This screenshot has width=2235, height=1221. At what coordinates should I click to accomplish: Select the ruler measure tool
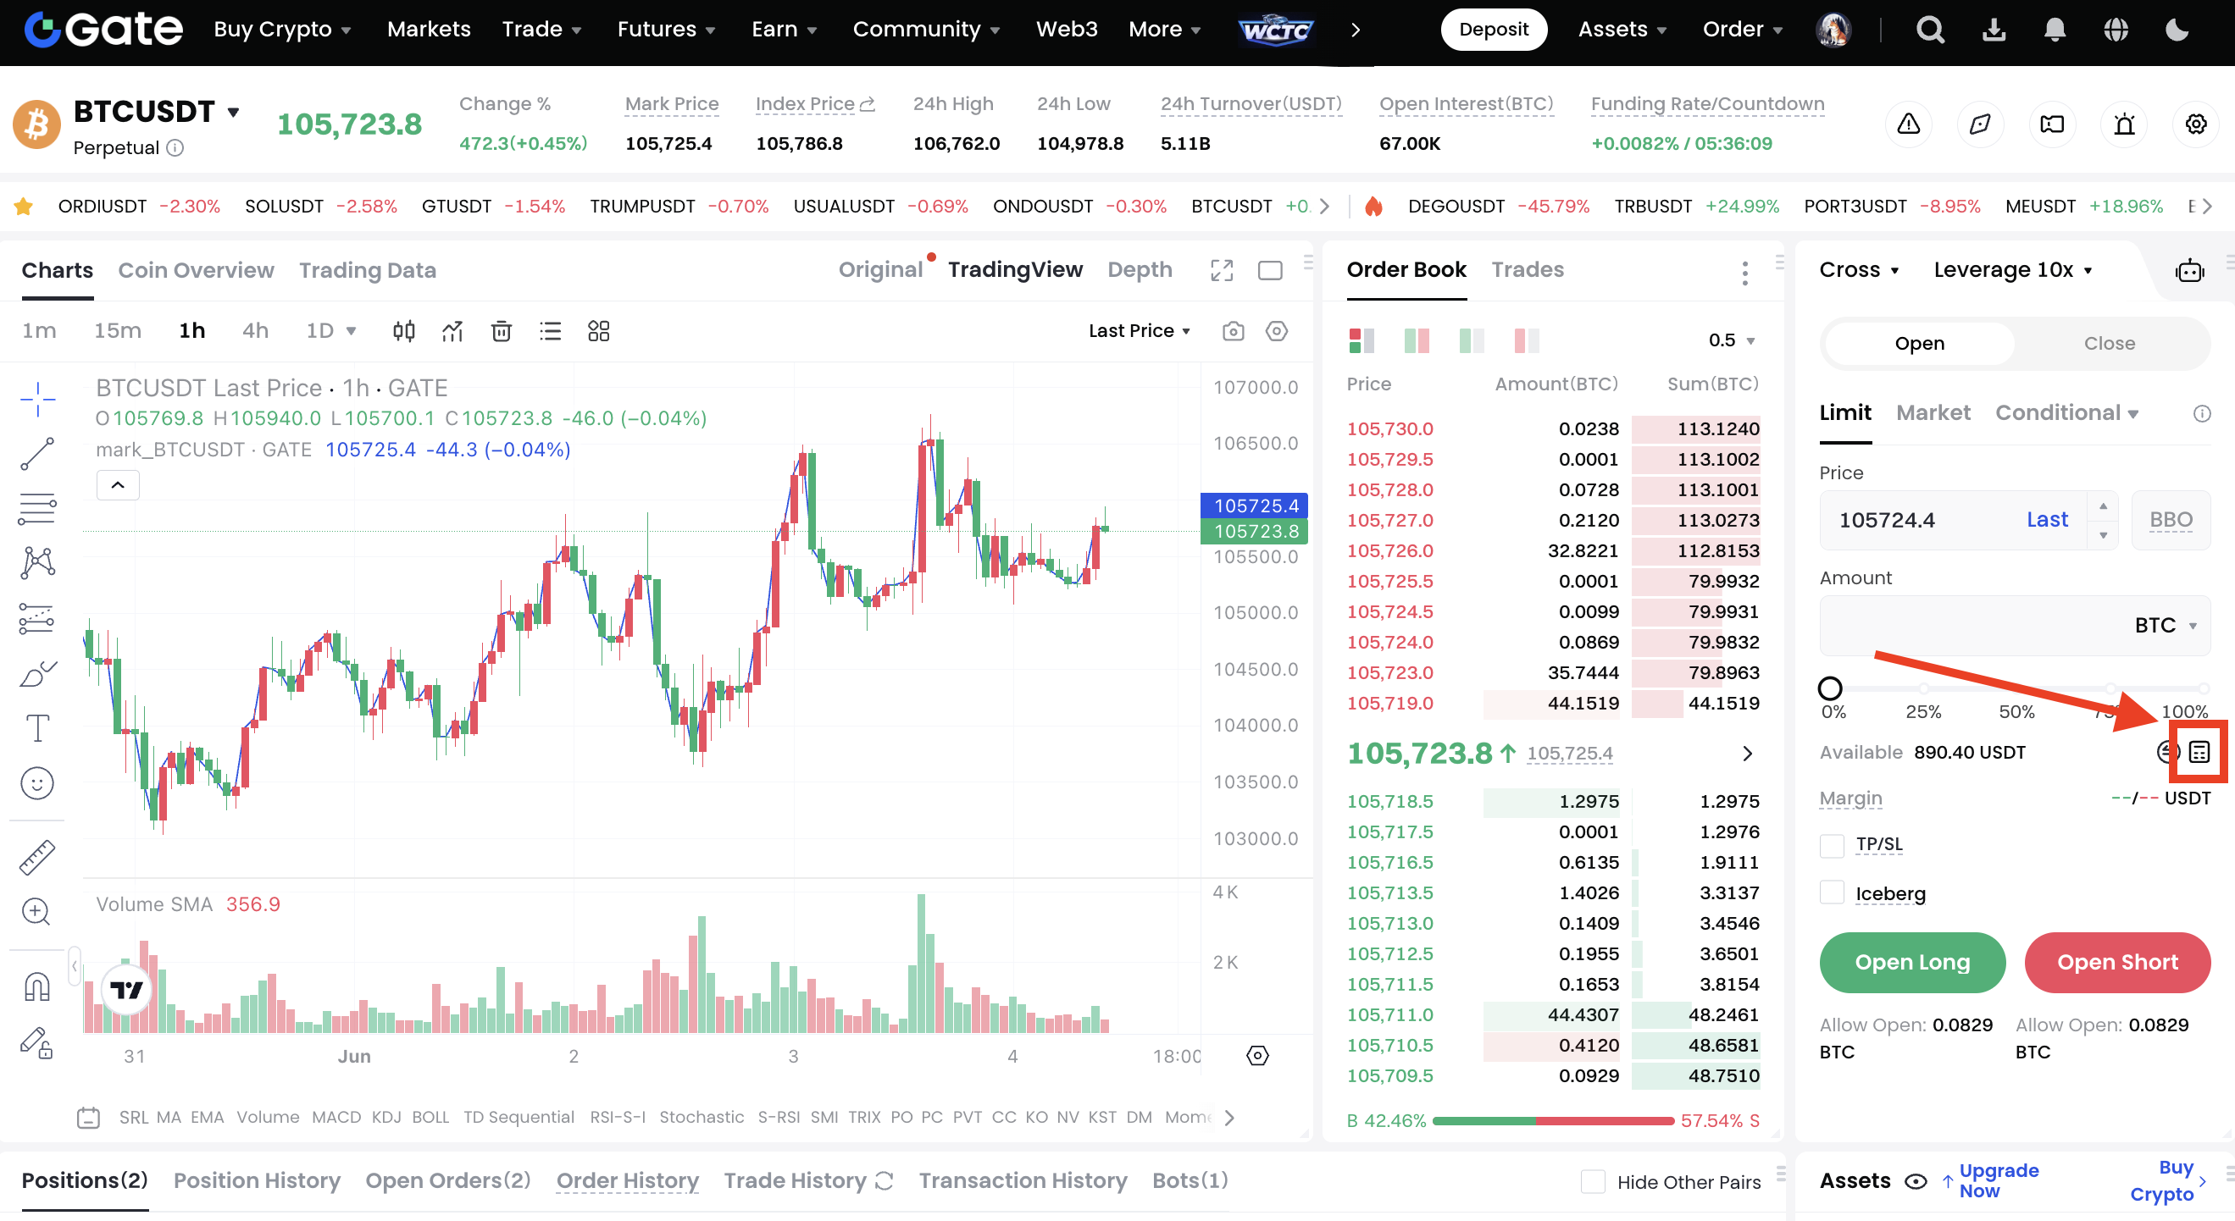point(37,856)
